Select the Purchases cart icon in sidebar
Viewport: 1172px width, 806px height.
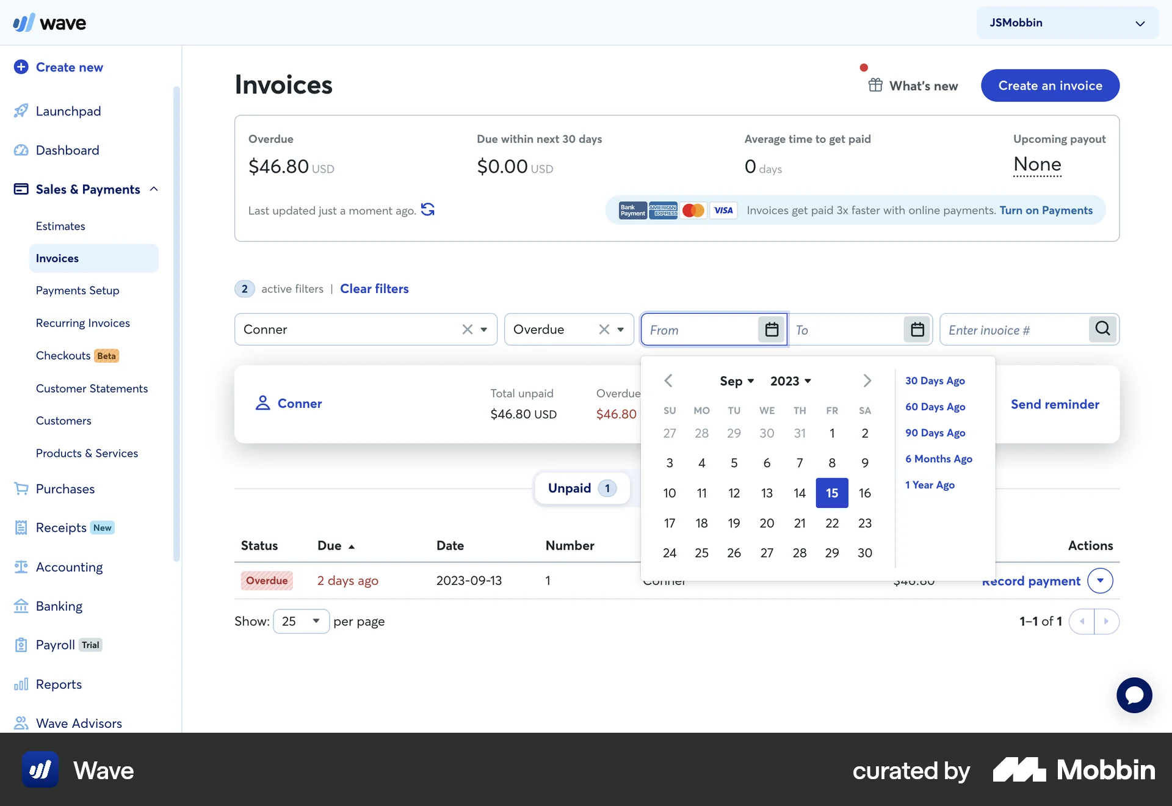(x=21, y=488)
